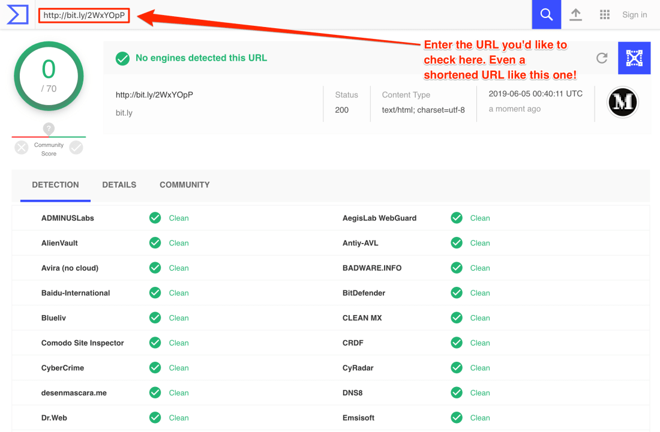The image size is (660, 432).
Task: Click the AegisLab WebGuard engine name
Action: tap(379, 218)
